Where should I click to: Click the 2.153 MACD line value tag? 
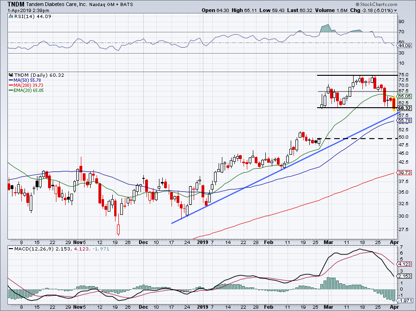point(404,276)
